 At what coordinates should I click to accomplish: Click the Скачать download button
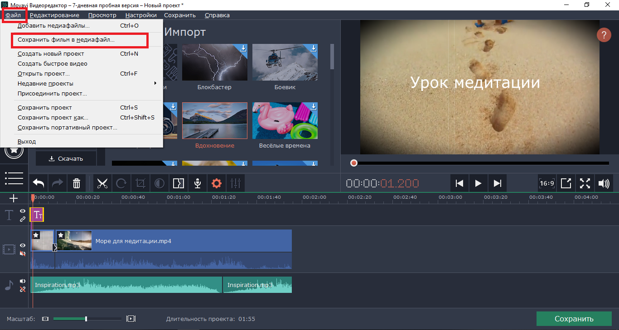[x=66, y=158]
